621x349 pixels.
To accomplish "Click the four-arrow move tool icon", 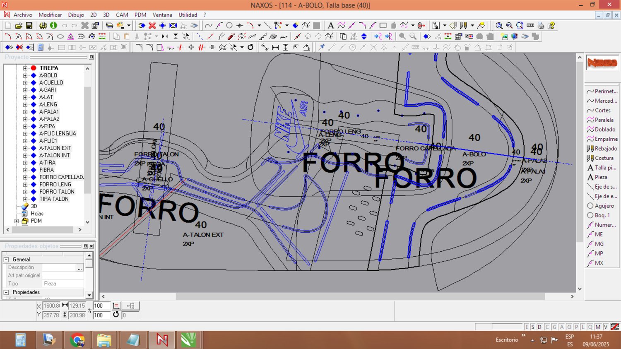I will pyautogui.click(x=191, y=47).
